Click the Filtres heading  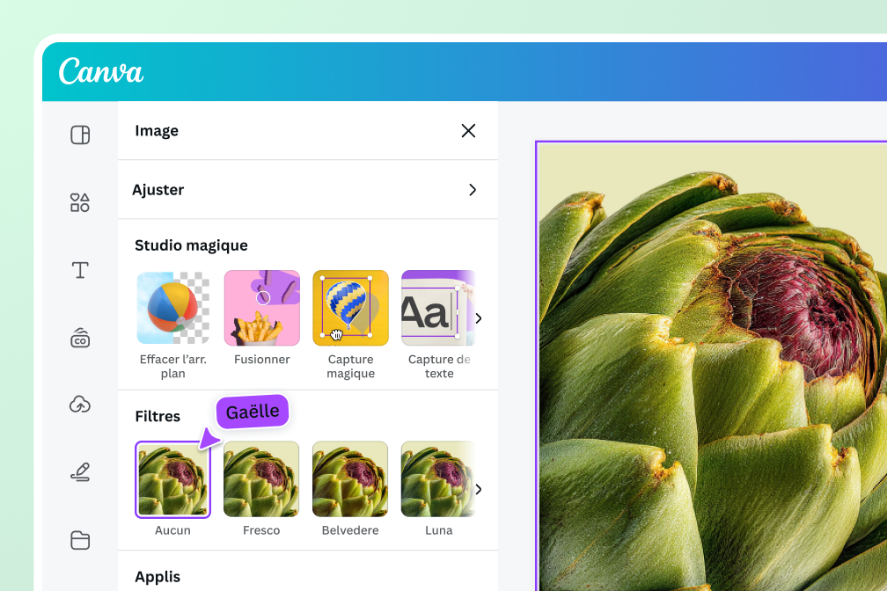tap(158, 416)
